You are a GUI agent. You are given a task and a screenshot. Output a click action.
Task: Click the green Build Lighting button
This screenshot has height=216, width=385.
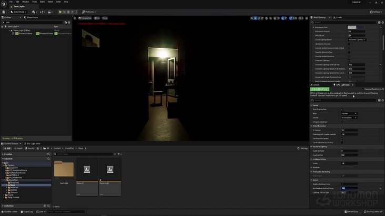click(x=319, y=89)
